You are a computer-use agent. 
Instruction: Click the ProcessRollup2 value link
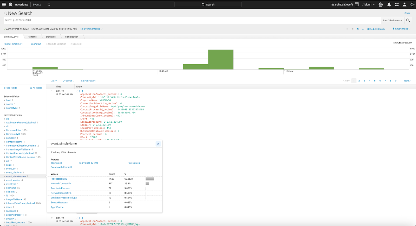point(59,179)
